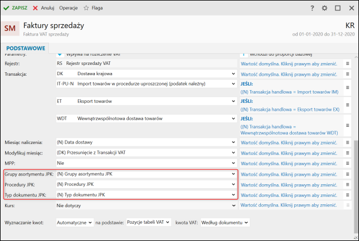This screenshot has width=359, height=241.
Task: Expand the Grupy asortymentu JPK dropdown
Action: point(233,174)
